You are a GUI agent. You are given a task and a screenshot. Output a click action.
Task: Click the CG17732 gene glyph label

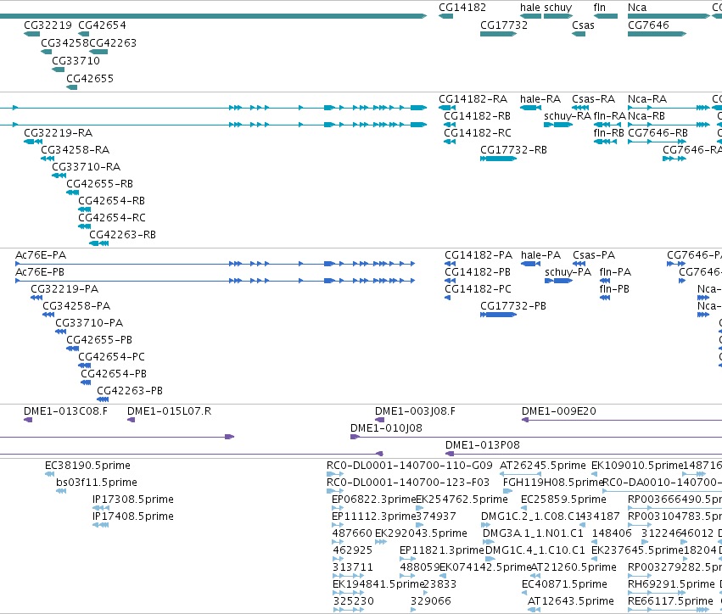(x=504, y=25)
